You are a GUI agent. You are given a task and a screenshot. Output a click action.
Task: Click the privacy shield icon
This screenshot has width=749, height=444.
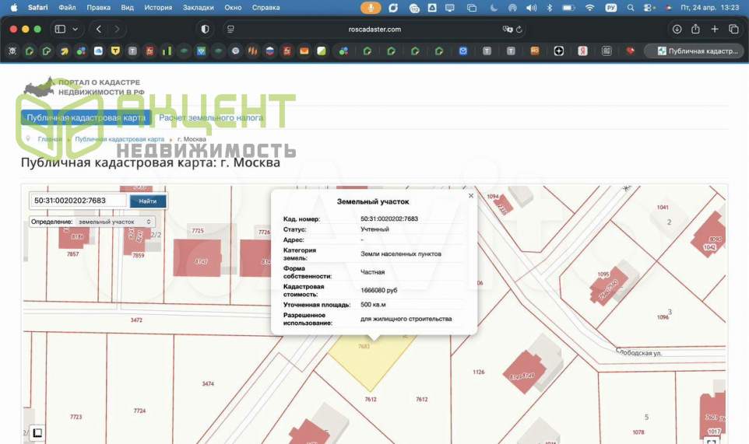click(x=205, y=29)
